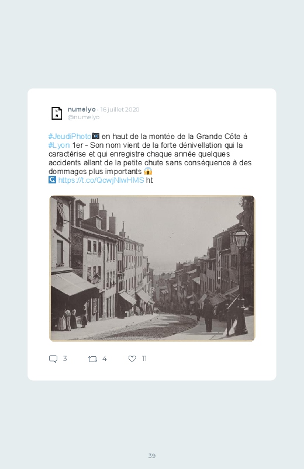Click the numelyo profile avatar icon
The width and height of the screenshot is (304, 469).
(x=57, y=113)
